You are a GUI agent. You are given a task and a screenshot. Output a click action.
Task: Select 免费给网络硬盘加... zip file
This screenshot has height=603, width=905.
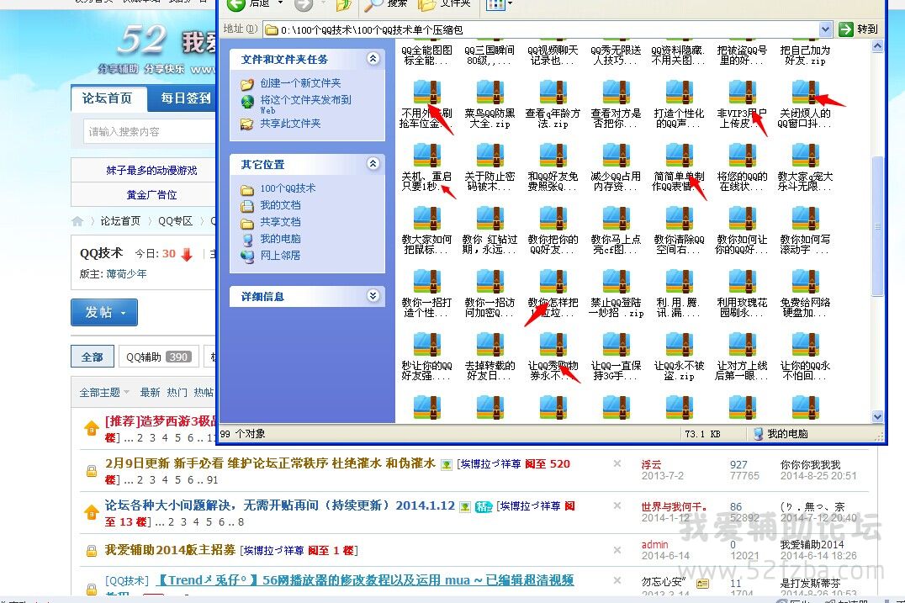pyautogui.click(x=805, y=293)
